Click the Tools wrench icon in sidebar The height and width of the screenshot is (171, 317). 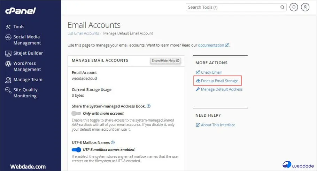pyautogui.click(x=8, y=27)
